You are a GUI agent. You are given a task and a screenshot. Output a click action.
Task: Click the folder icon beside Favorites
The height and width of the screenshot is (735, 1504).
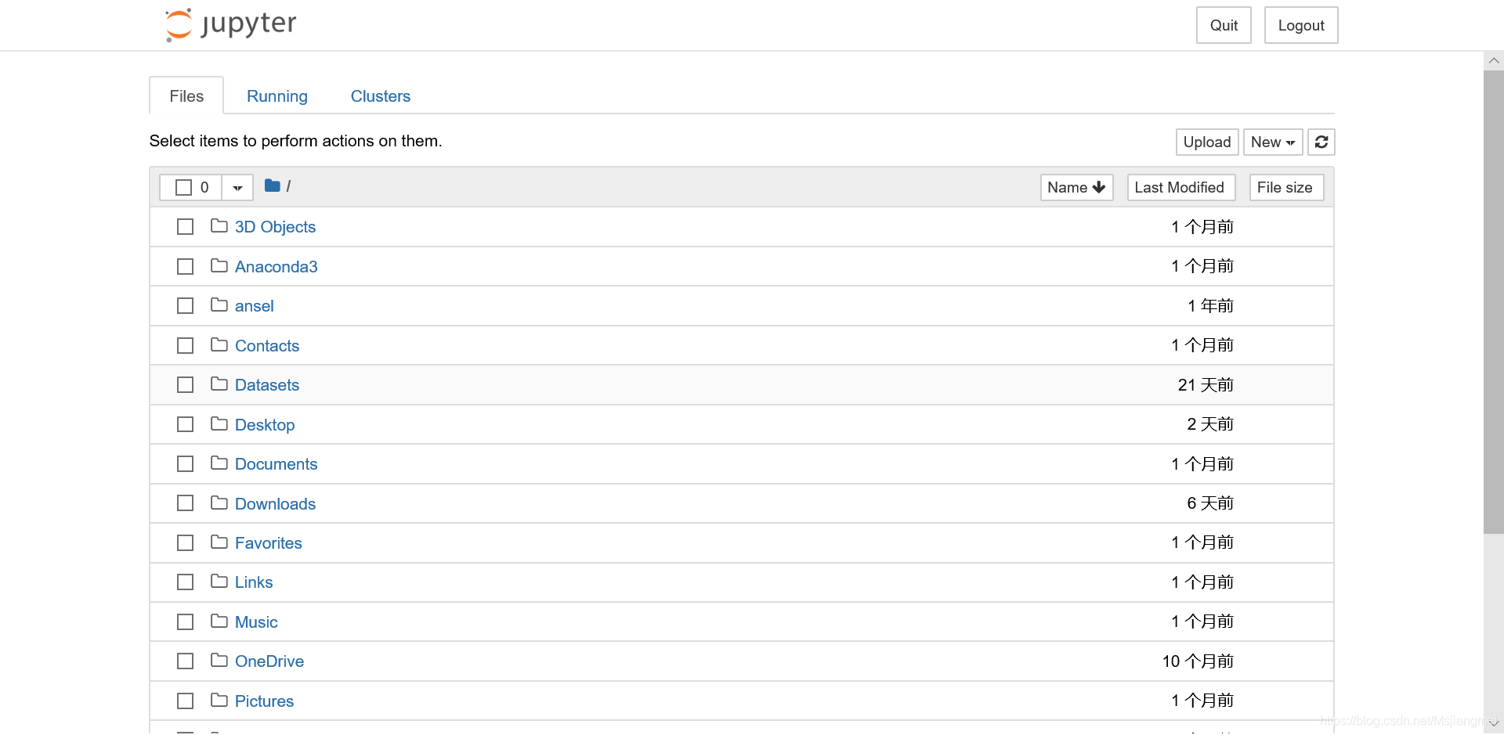[x=219, y=542]
